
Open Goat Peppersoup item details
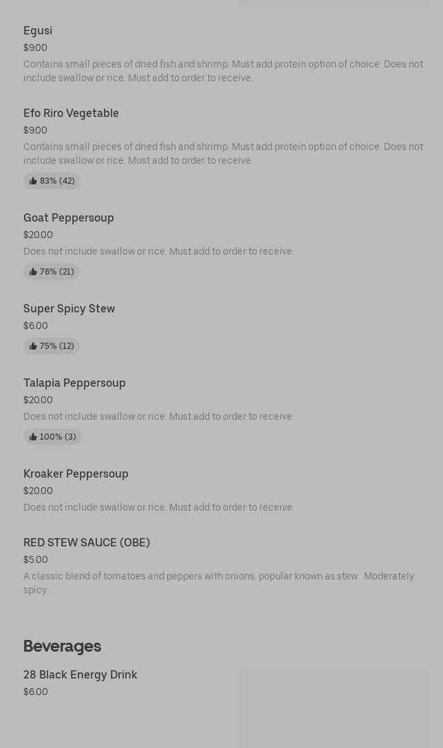pyautogui.click(x=69, y=217)
